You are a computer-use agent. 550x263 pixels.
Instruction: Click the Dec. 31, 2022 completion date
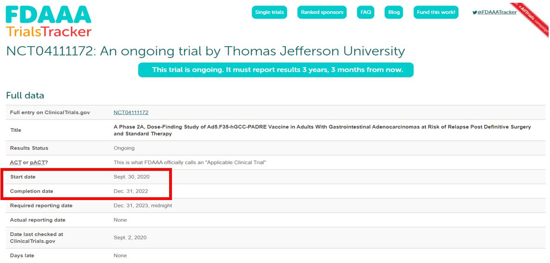(x=131, y=191)
